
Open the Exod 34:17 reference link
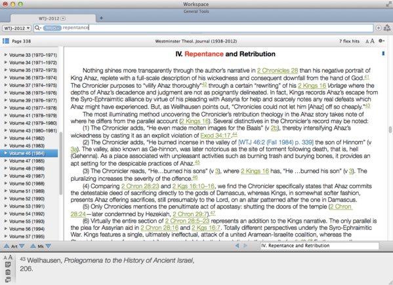click(x=216, y=136)
